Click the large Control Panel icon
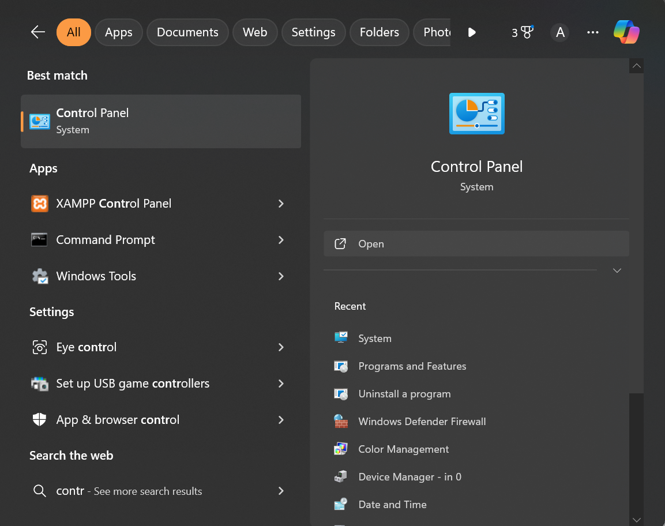The image size is (665, 526). click(x=476, y=114)
